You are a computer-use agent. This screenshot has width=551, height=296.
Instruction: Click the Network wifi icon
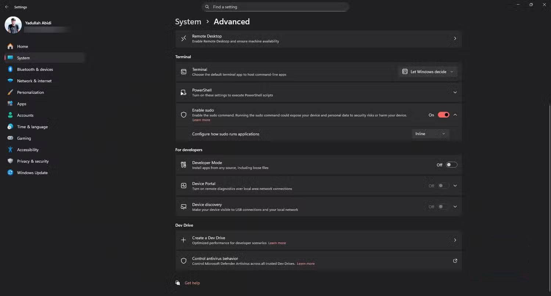tap(10, 81)
